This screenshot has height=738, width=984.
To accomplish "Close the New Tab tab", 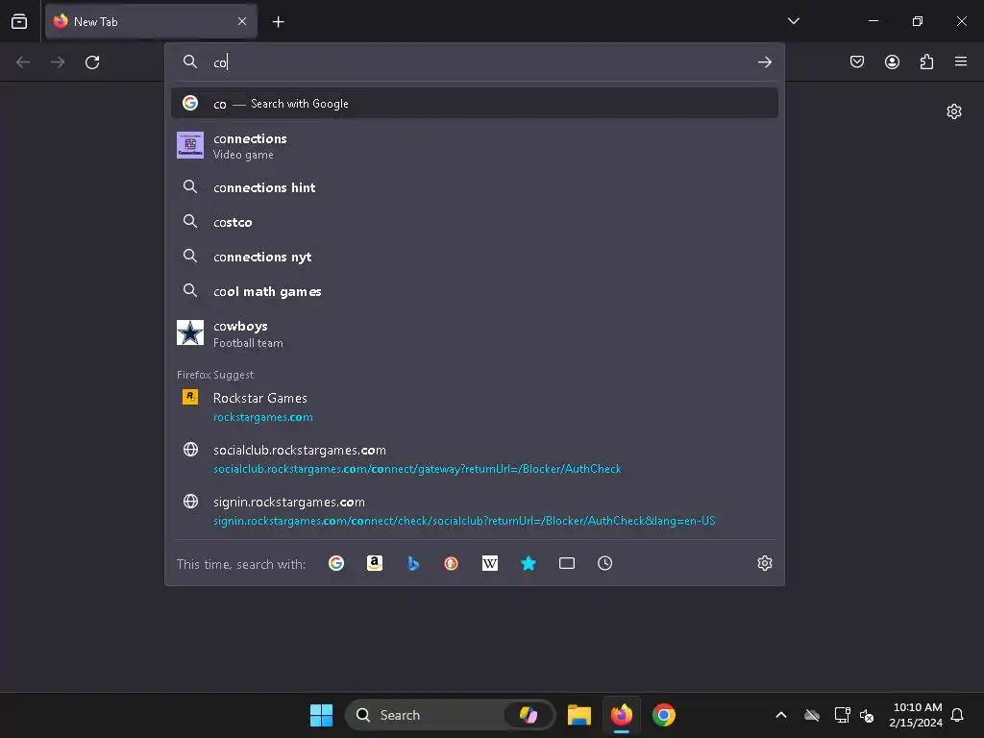I will point(242,21).
